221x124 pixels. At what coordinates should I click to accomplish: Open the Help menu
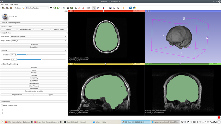pyautogui.click(x=16, y=4)
